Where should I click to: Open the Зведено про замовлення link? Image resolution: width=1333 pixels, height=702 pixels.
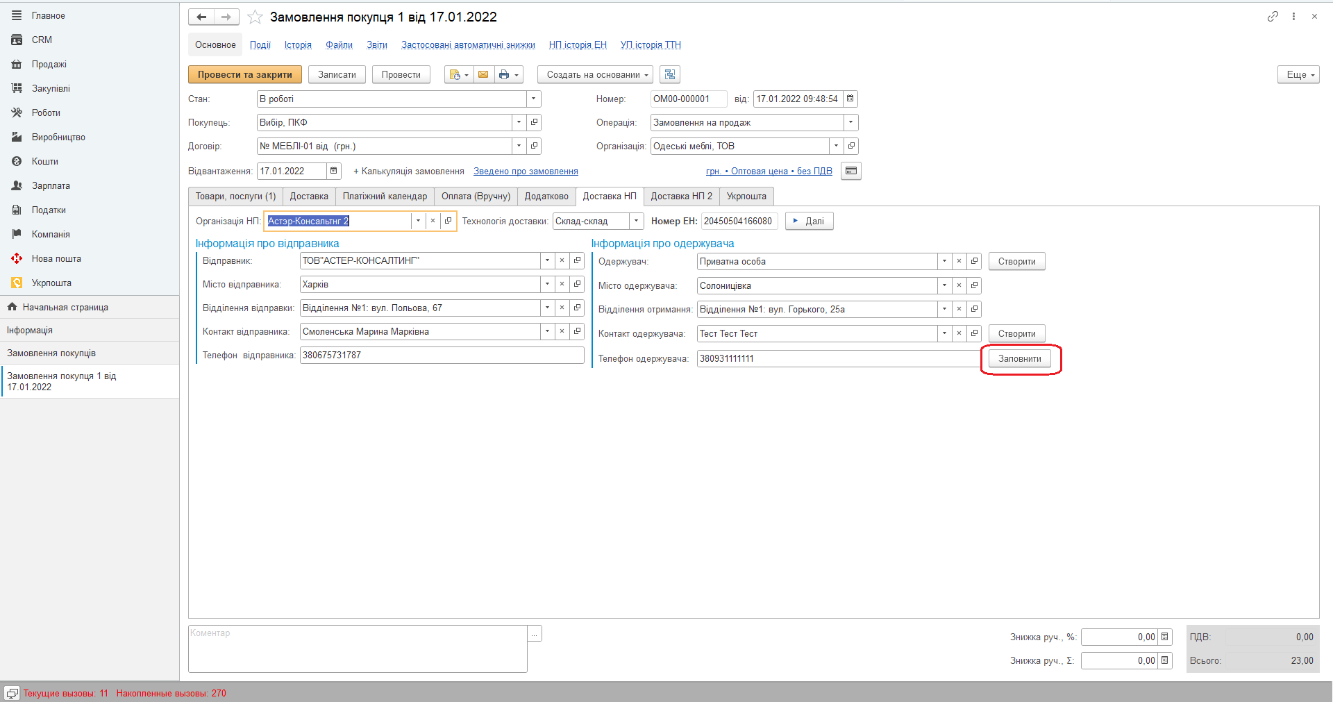tap(526, 172)
